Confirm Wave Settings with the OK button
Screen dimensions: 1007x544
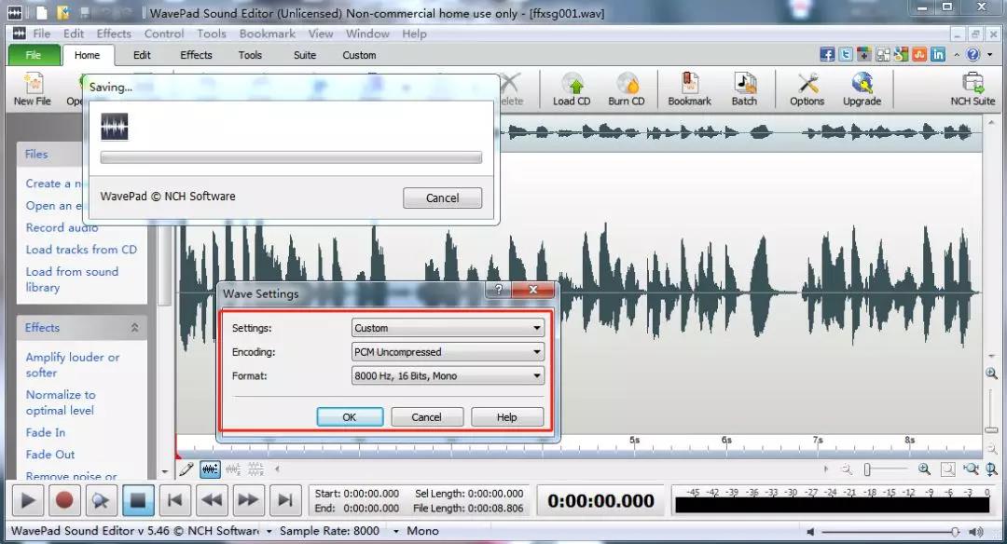350,417
